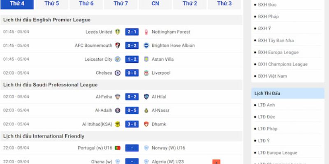
Task: Select the CN day tab
Action: [x=155, y=4]
